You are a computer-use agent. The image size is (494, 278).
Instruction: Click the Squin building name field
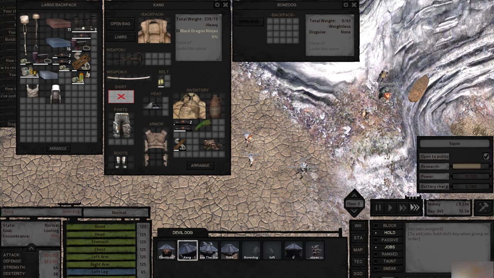[x=455, y=143]
